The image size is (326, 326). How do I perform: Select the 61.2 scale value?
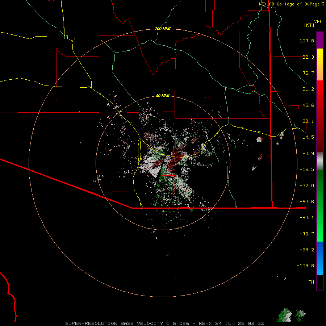tap(308, 89)
